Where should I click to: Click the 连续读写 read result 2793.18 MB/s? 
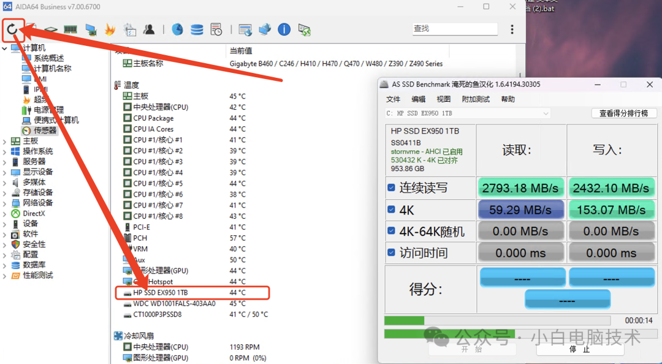click(520, 188)
